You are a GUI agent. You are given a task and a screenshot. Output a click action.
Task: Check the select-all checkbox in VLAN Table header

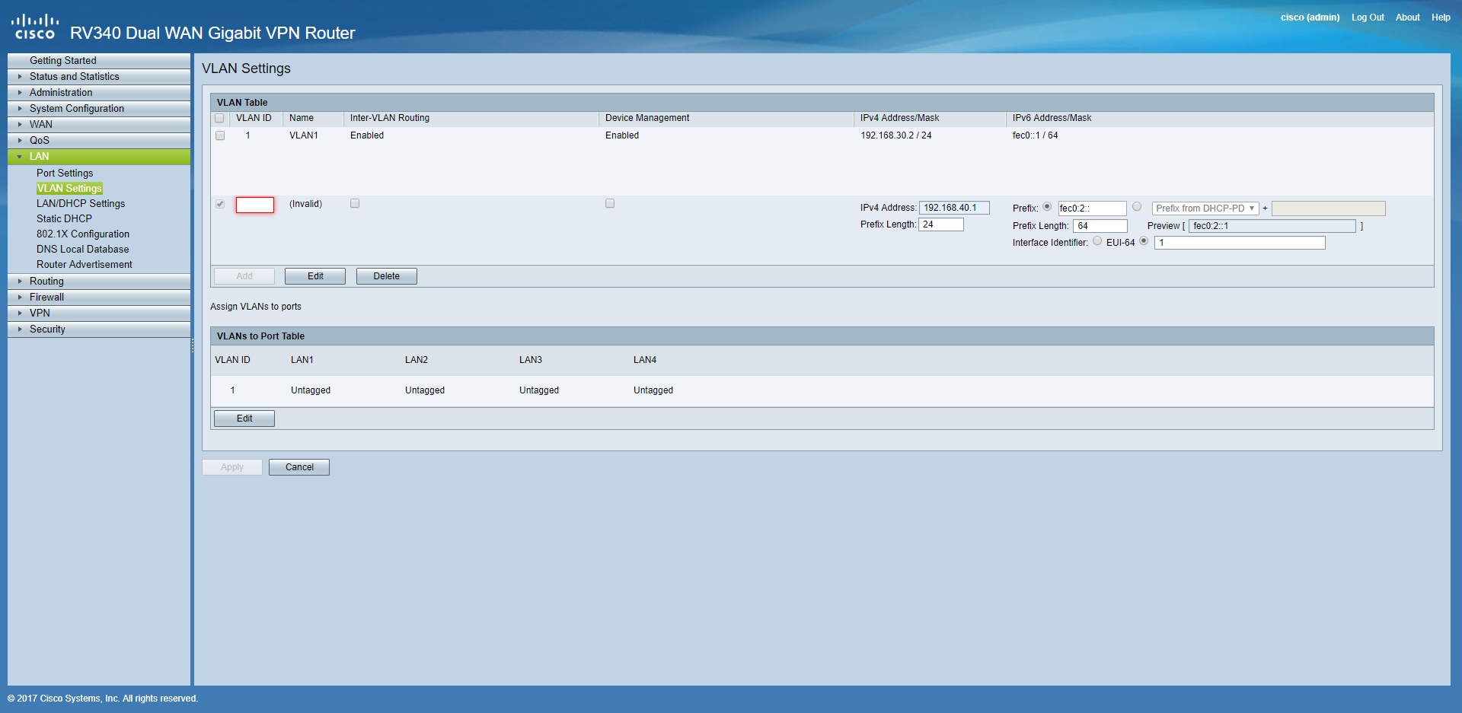click(x=220, y=118)
